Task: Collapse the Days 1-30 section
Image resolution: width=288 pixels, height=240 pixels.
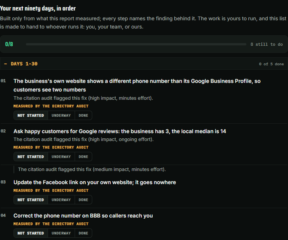Action: tap(144, 64)
